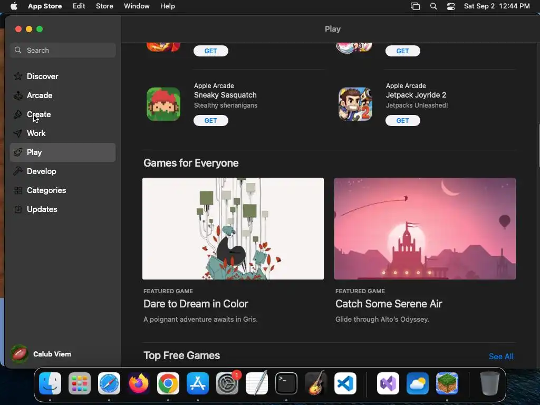Click the Develop hammer icon
The image size is (540, 405).
click(18, 171)
